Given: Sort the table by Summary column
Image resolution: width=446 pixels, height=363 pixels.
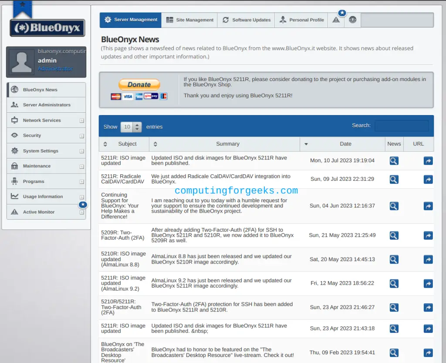Looking at the screenshot, I should [224, 144].
